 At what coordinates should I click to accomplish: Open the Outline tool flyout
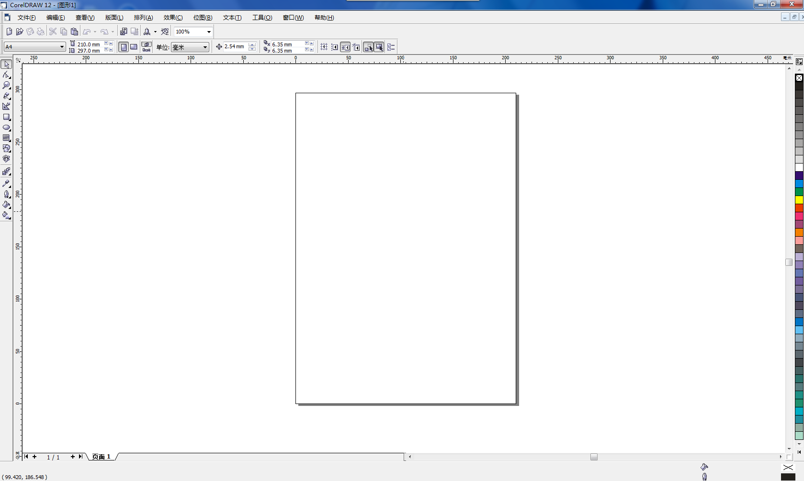[7, 195]
